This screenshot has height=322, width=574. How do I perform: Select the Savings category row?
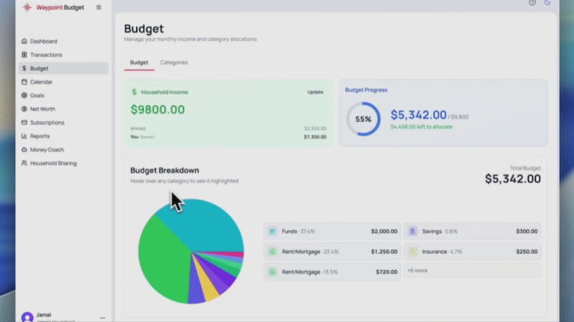[x=472, y=231]
